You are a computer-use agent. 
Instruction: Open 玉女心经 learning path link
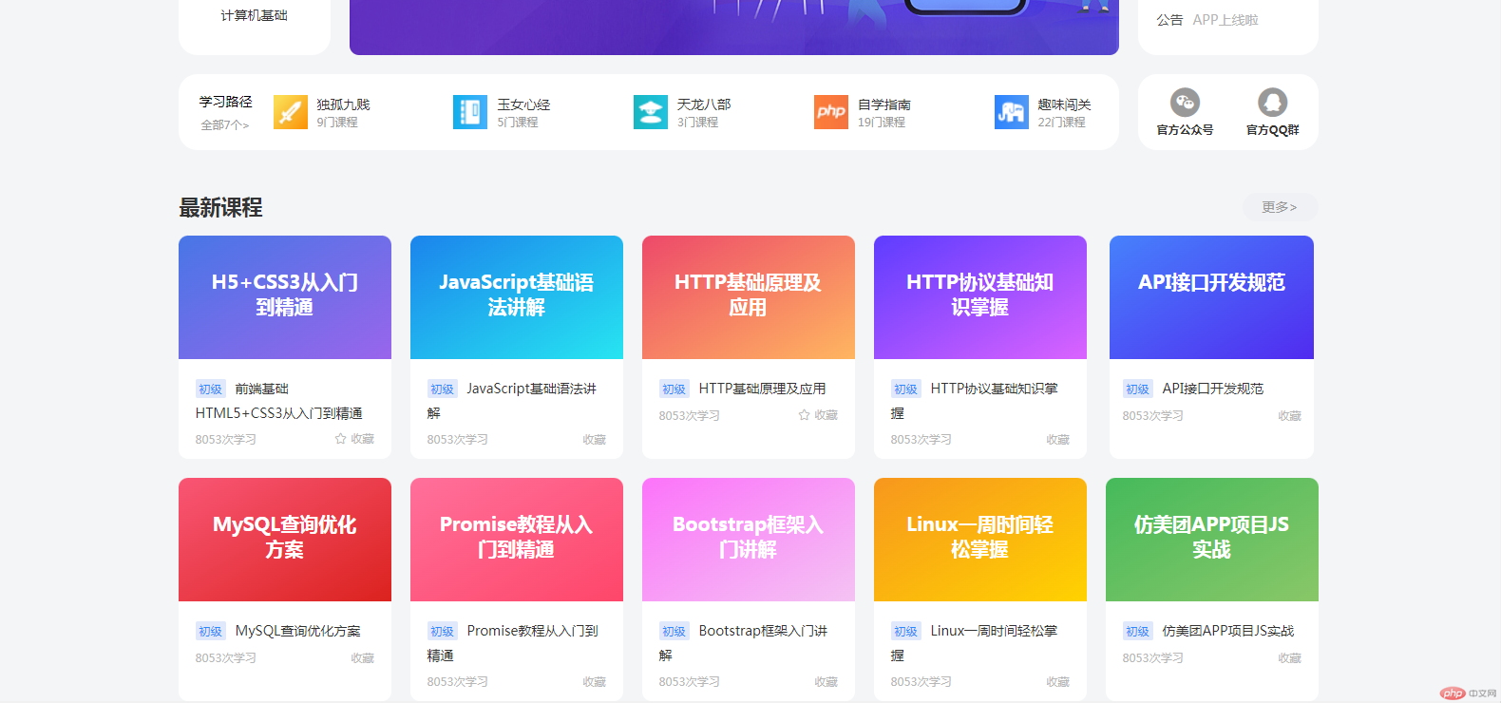[523, 104]
